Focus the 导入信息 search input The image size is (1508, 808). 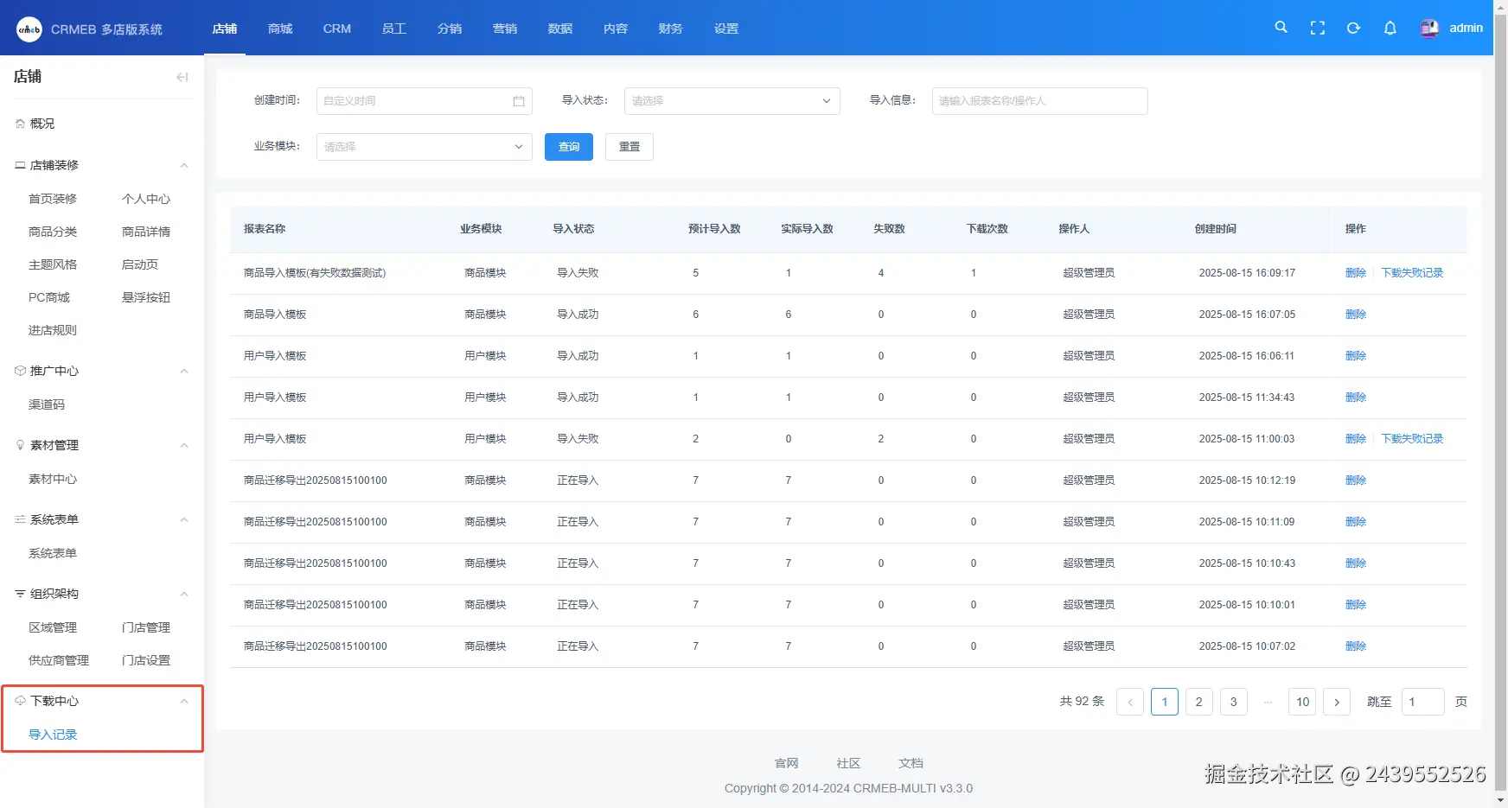pyautogui.click(x=1039, y=101)
